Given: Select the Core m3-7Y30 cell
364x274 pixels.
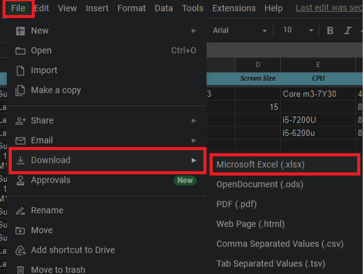Looking at the screenshot, I should point(318,94).
